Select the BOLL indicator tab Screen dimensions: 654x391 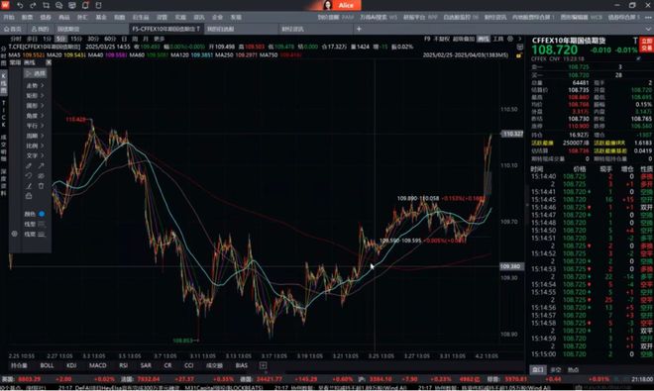[x=47, y=365]
